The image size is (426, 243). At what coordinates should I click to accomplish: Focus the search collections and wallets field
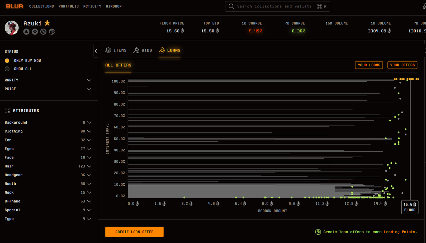point(277,6)
